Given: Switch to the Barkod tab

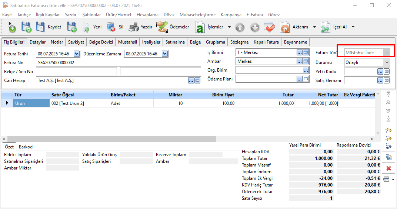Looking at the screenshot, I should pos(26,147).
